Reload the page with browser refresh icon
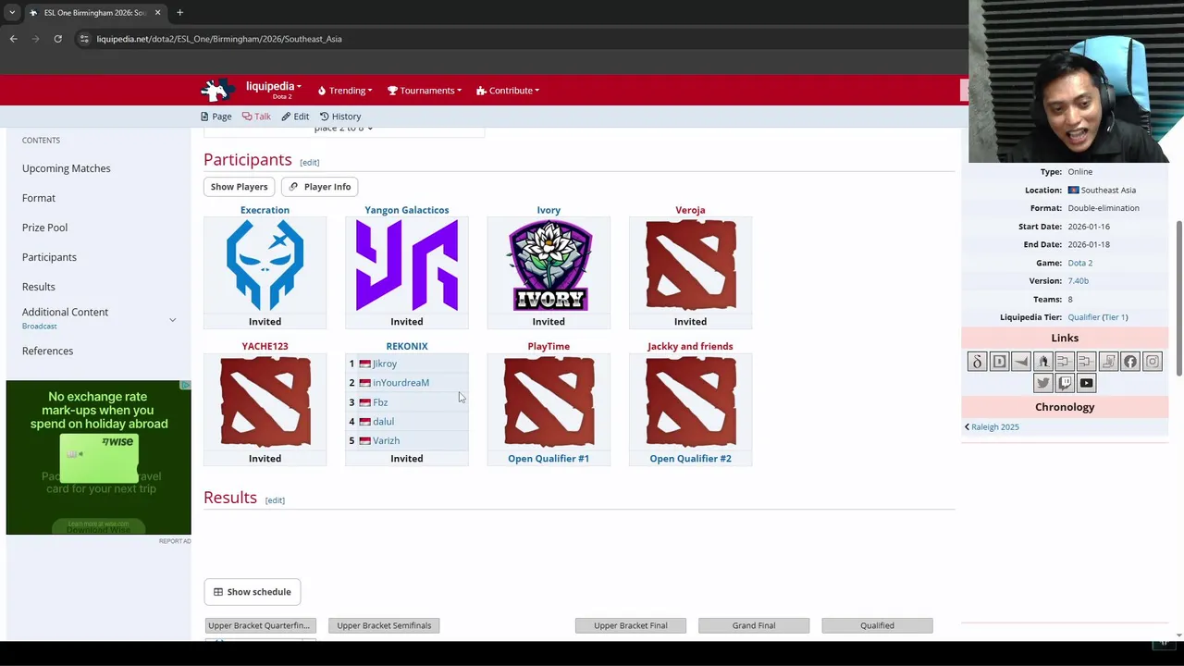Screen dimensions: 1184x666 (57, 39)
